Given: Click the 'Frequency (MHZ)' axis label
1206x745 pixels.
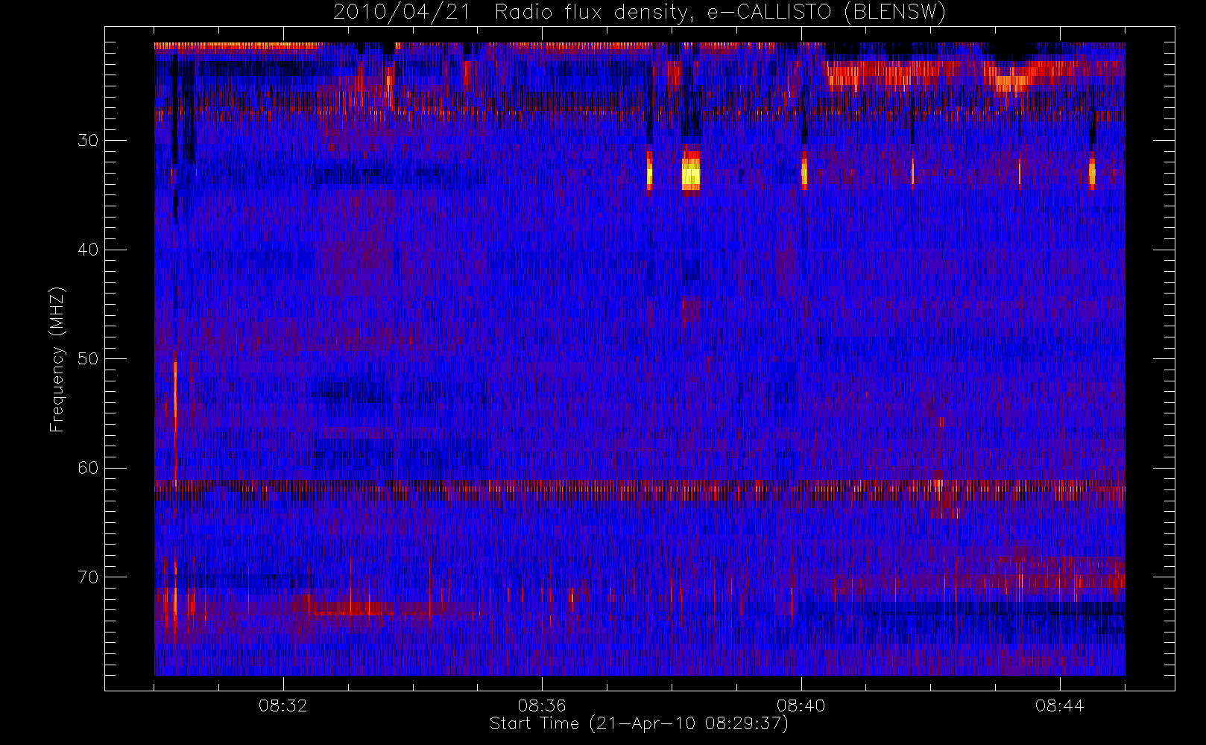Looking at the screenshot, I should pos(57,359).
